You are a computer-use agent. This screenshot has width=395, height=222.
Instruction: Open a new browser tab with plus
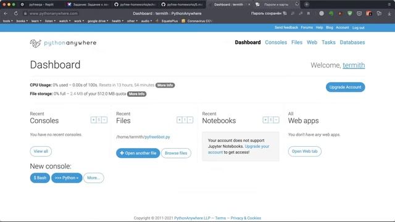307,4
